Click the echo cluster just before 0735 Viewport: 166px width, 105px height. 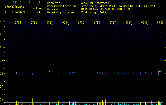[74, 73]
